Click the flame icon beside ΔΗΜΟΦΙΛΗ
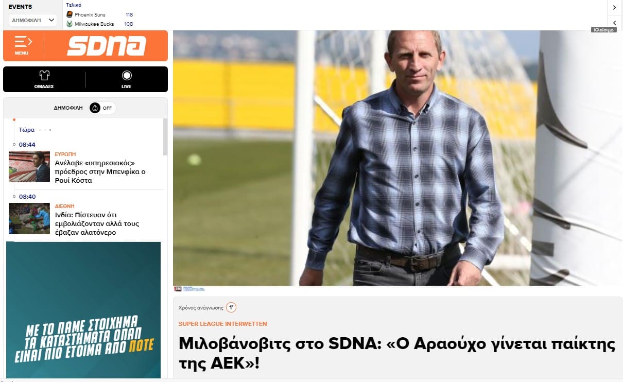This screenshot has height=382, width=623. click(x=95, y=108)
